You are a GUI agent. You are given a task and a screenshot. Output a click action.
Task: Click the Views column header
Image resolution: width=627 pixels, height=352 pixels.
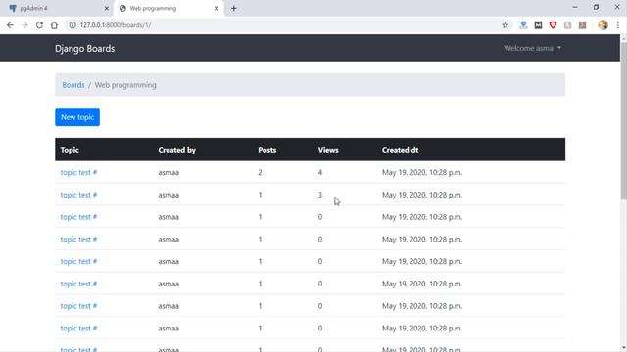tap(328, 150)
